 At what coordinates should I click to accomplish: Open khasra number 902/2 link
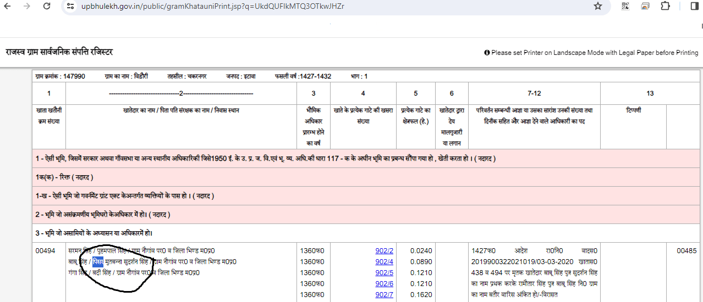click(384, 251)
